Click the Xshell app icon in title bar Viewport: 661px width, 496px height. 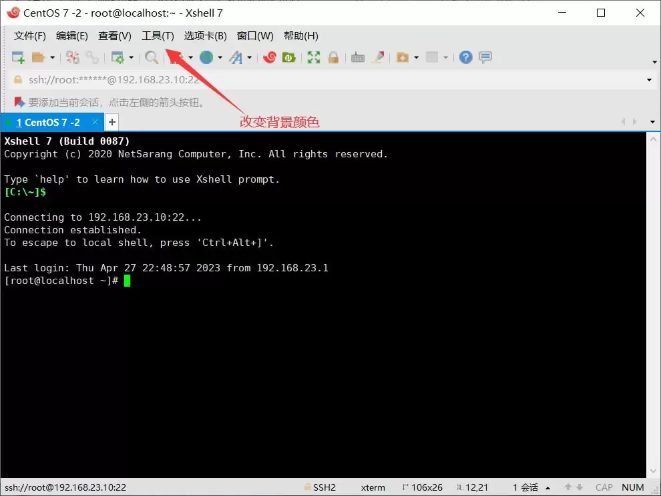pyautogui.click(x=13, y=13)
